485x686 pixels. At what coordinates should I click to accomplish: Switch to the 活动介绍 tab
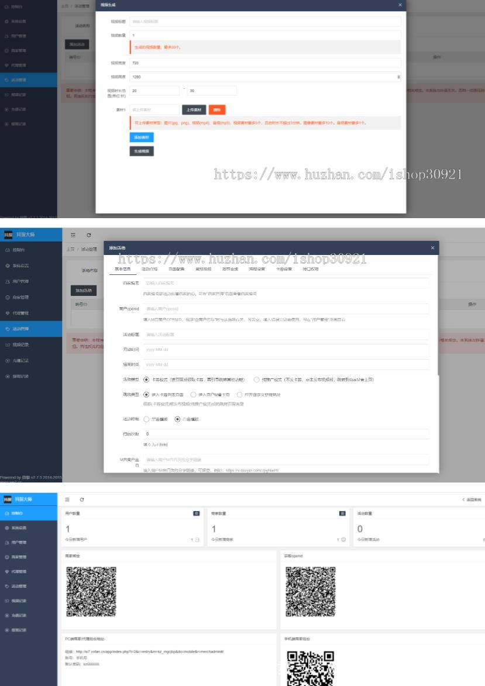coord(149,269)
